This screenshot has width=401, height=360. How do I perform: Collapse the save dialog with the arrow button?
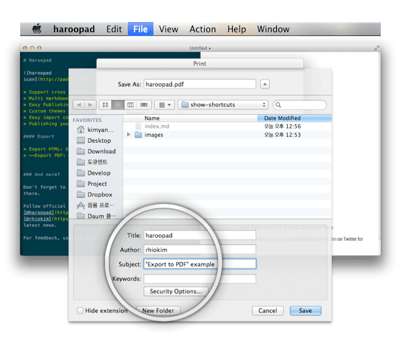(x=265, y=84)
